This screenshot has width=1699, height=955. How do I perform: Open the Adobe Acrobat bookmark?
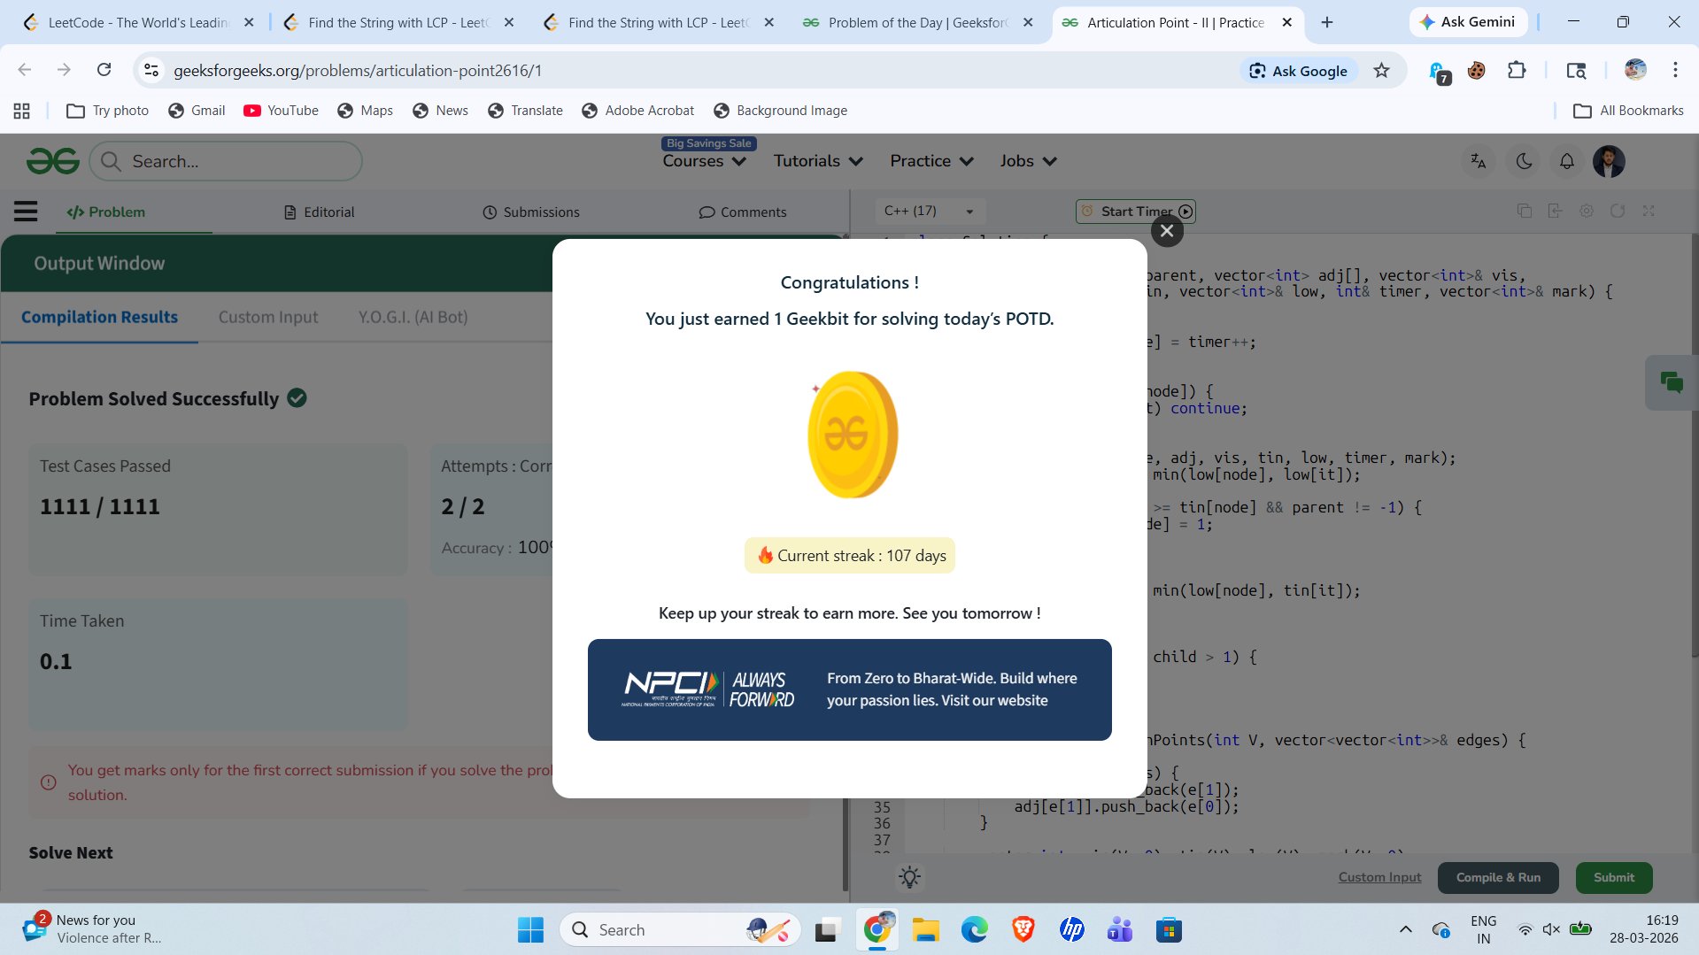tap(637, 111)
